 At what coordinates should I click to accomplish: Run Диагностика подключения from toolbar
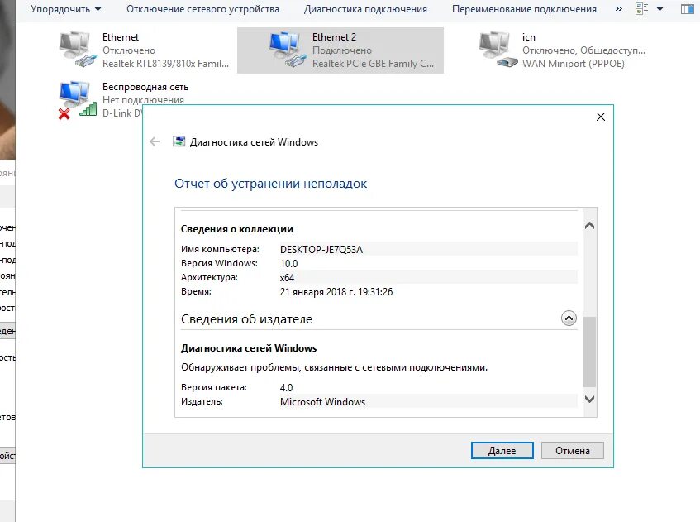(365, 9)
